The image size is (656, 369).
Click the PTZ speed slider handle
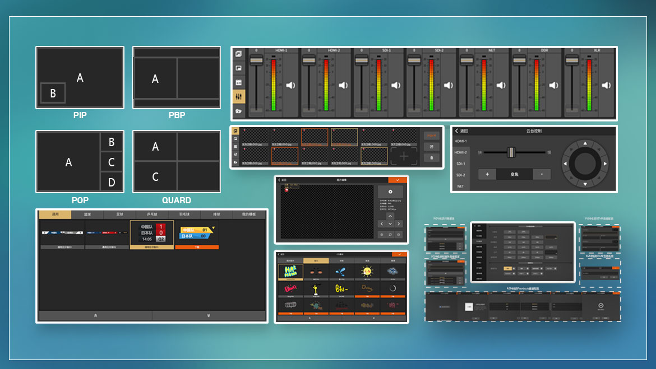(511, 152)
